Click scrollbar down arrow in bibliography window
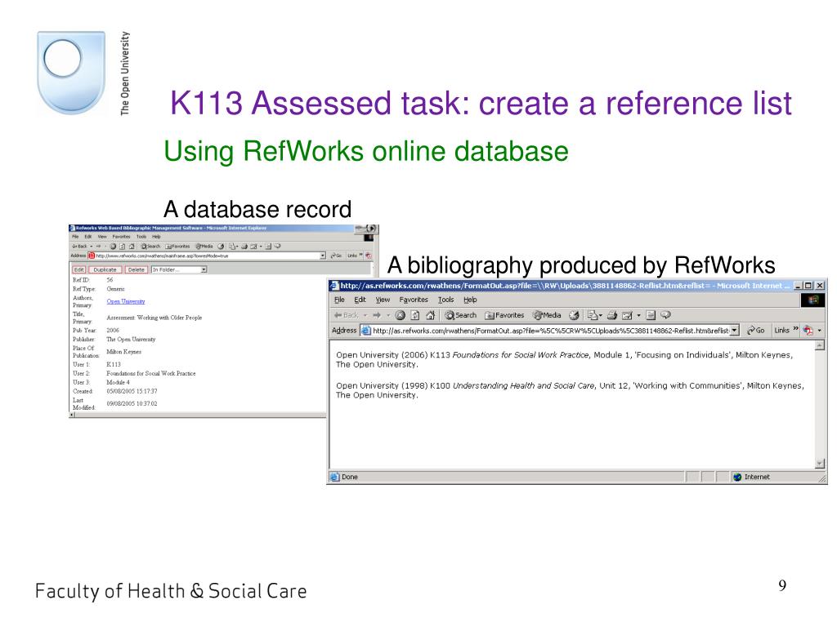 [820, 464]
